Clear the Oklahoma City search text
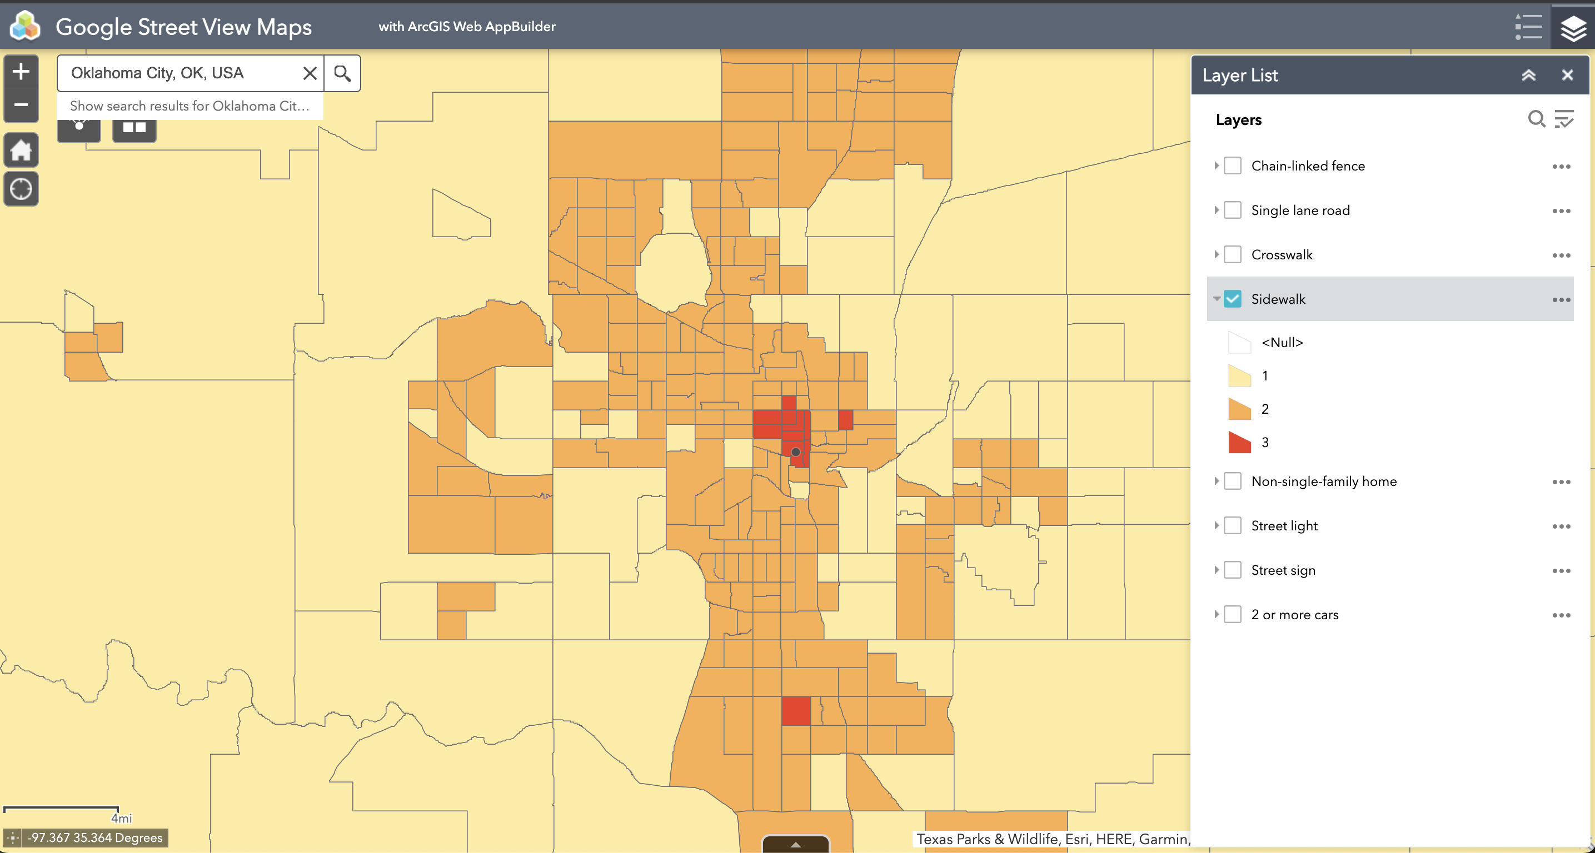The height and width of the screenshot is (853, 1595). (310, 73)
